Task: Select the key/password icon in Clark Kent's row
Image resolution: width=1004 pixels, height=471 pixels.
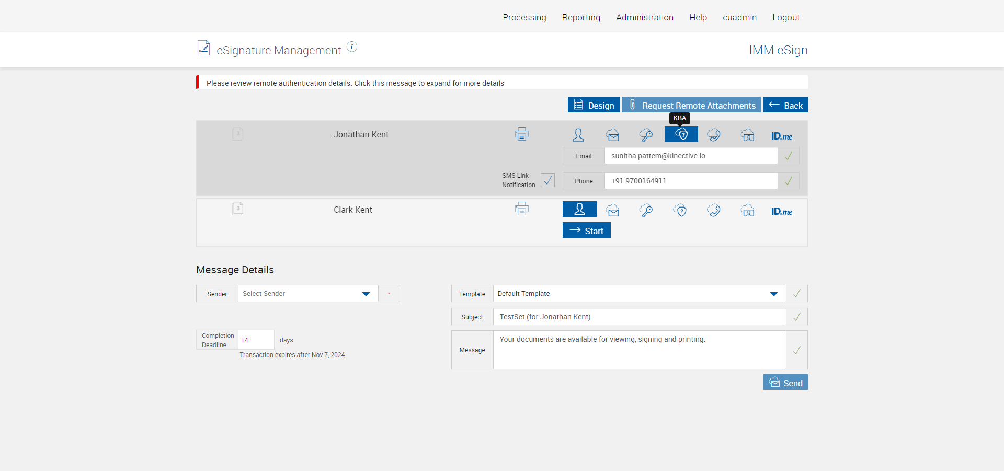Action: click(x=646, y=211)
